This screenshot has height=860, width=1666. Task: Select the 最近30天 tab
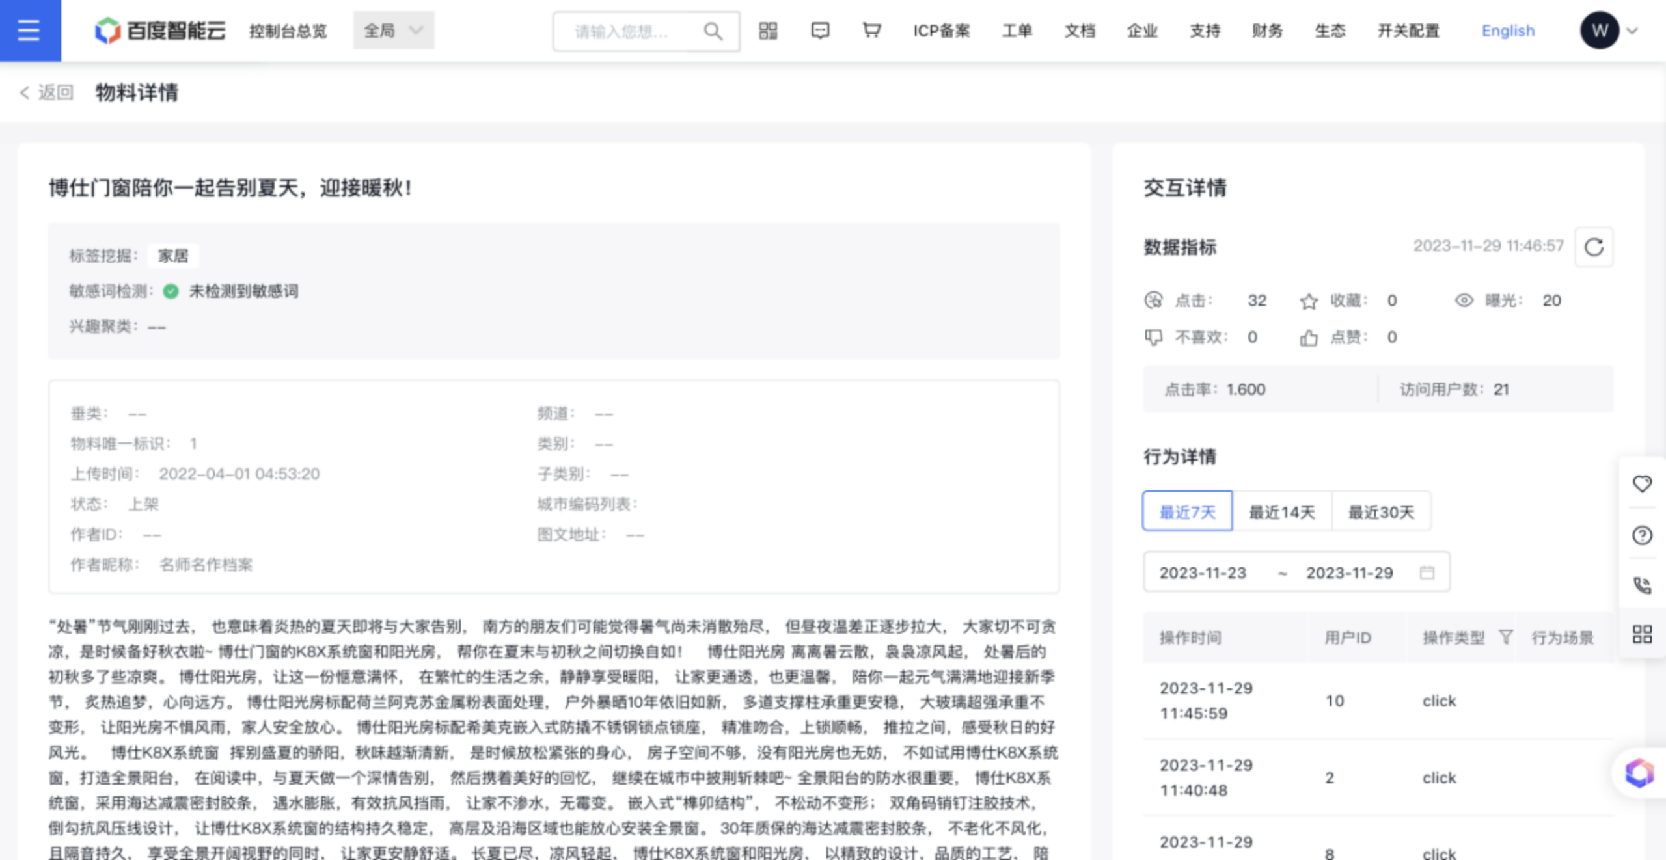click(x=1381, y=511)
